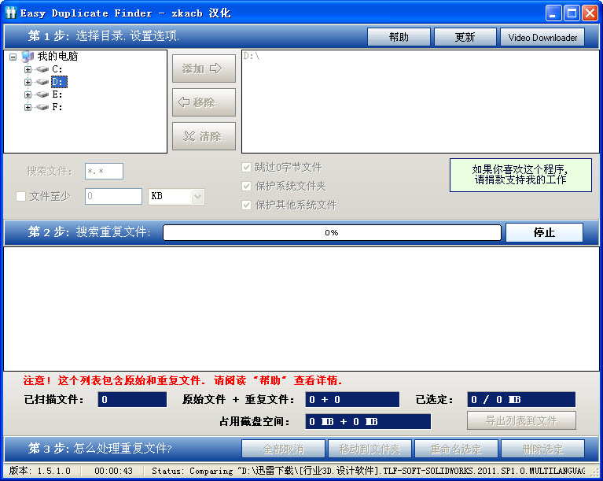Click the 搜索文件 pattern input field
Image resolution: width=603 pixels, height=481 pixels.
[104, 172]
